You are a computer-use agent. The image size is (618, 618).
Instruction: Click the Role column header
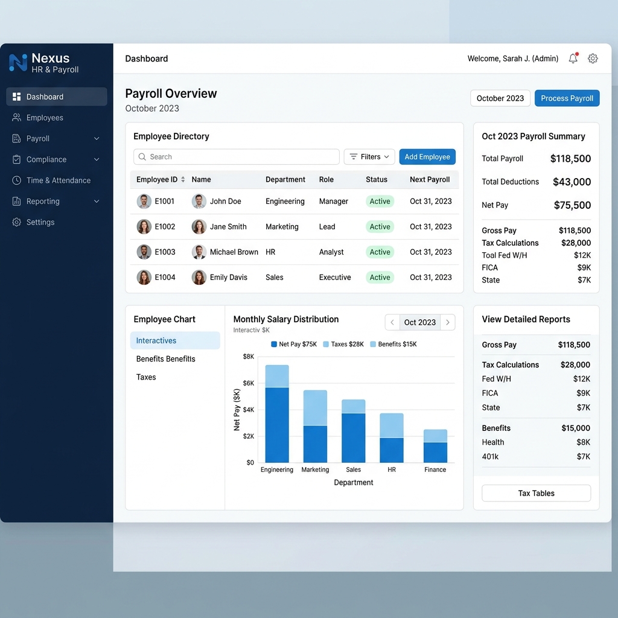[x=327, y=179]
